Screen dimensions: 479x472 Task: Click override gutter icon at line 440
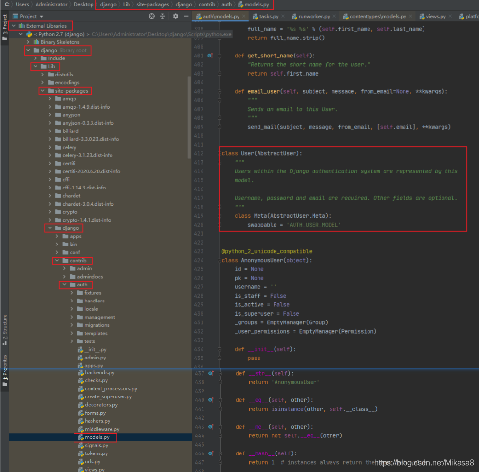[x=211, y=400]
